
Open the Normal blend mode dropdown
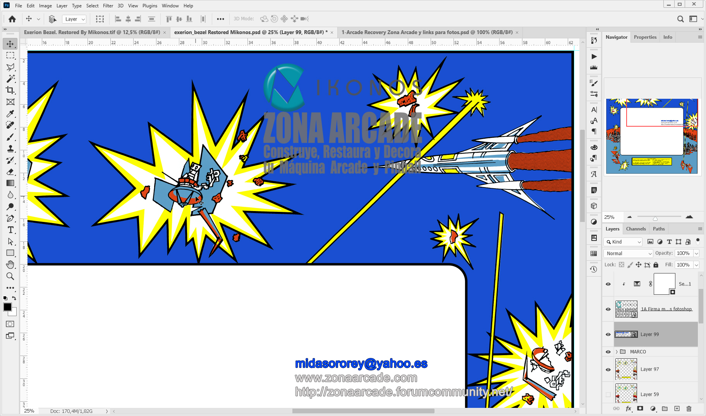(x=629, y=253)
